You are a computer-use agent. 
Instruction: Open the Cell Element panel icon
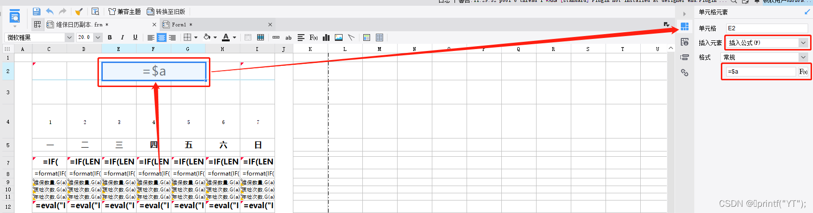[x=685, y=26]
